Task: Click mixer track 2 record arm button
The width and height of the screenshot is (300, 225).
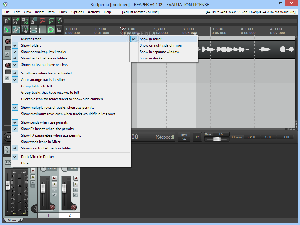Action: (x=74, y=207)
